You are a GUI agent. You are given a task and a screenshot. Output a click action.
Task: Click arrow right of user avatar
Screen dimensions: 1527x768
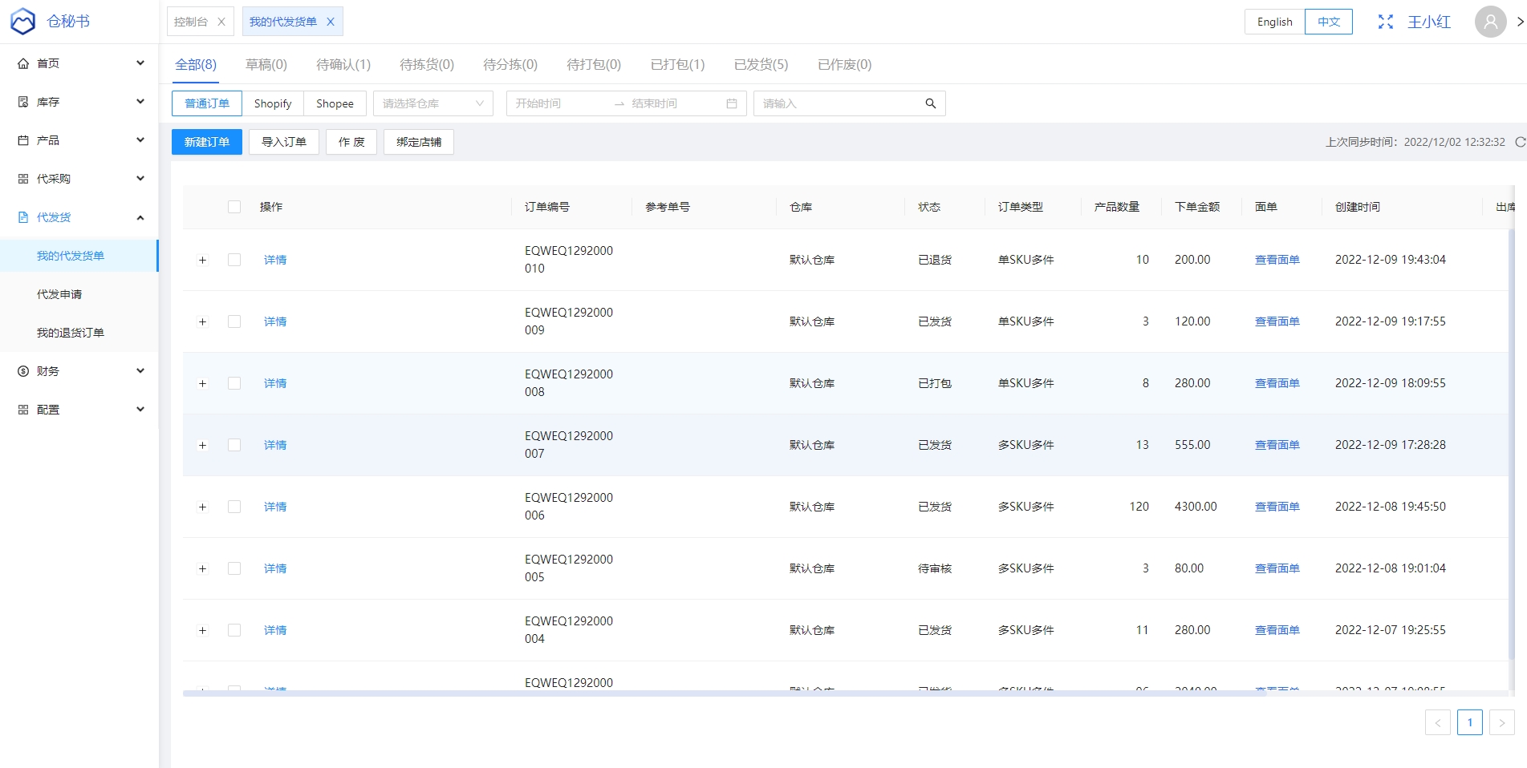pos(1520,22)
